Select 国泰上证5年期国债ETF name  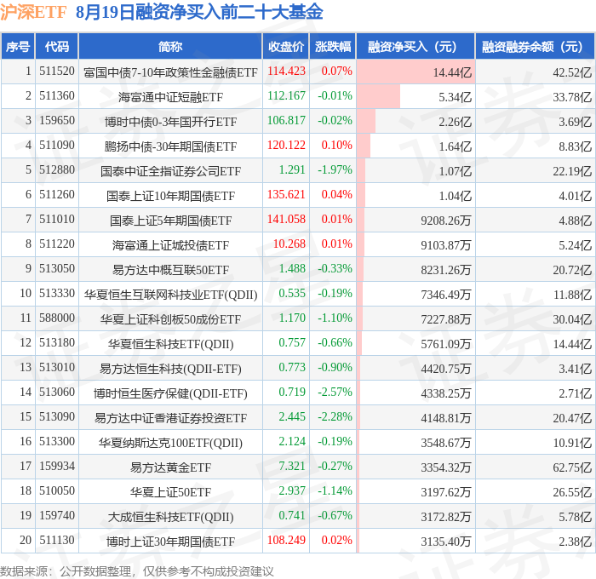170,221
